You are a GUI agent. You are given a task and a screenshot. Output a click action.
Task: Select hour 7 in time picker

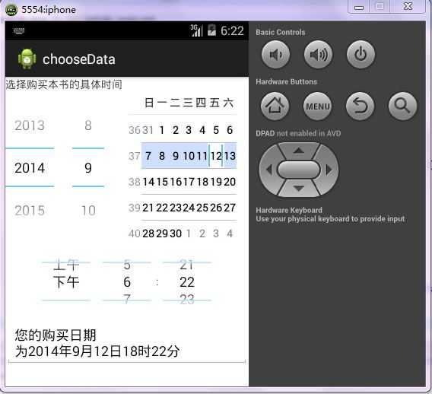(x=127, y=299)
